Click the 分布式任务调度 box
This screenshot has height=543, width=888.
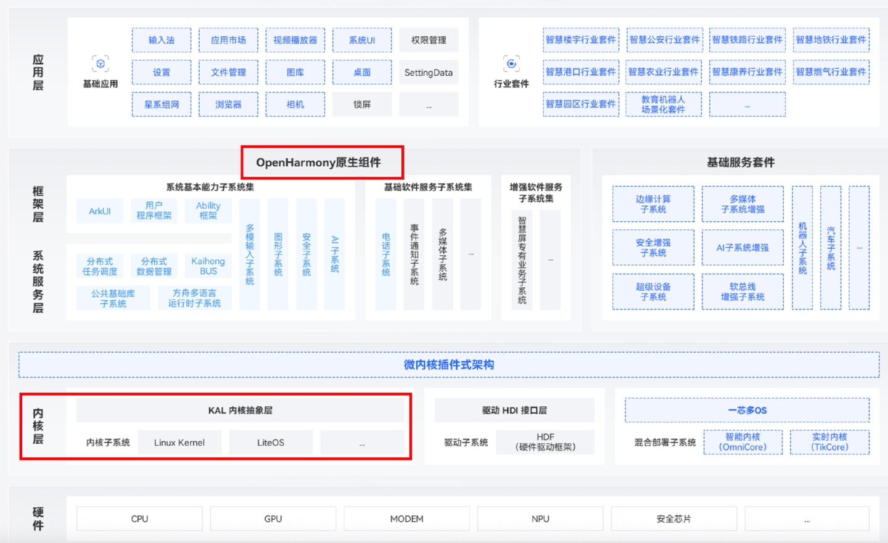pyautogui.click(x=100, y=266)
